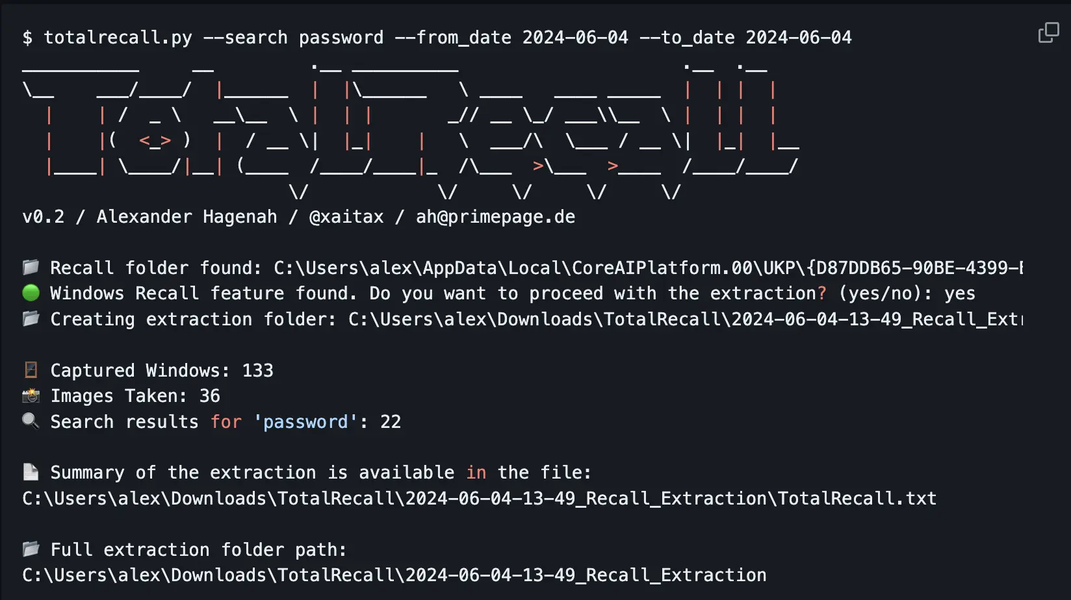Click folder emoji beside 'Full extraction folder path'
Image resolution: width=1071 pixels, height=600 pixels.
pos(31,549)
